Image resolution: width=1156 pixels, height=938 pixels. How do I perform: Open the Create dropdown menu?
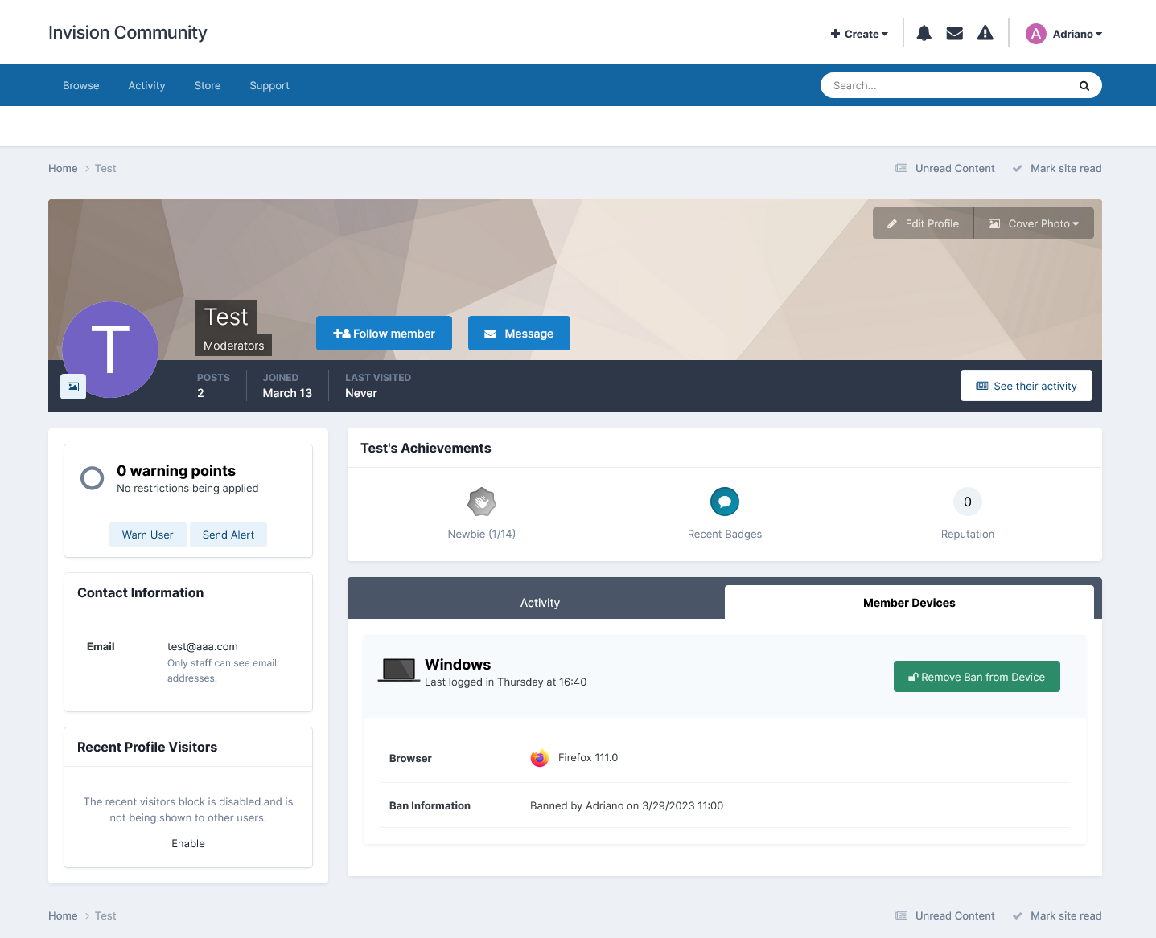859,34
